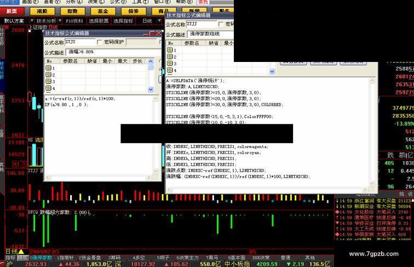Click the 华资实业 打开涨停 news row

click(373, 223)
